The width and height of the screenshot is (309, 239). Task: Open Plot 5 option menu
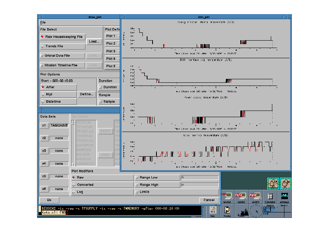[112, 66]
